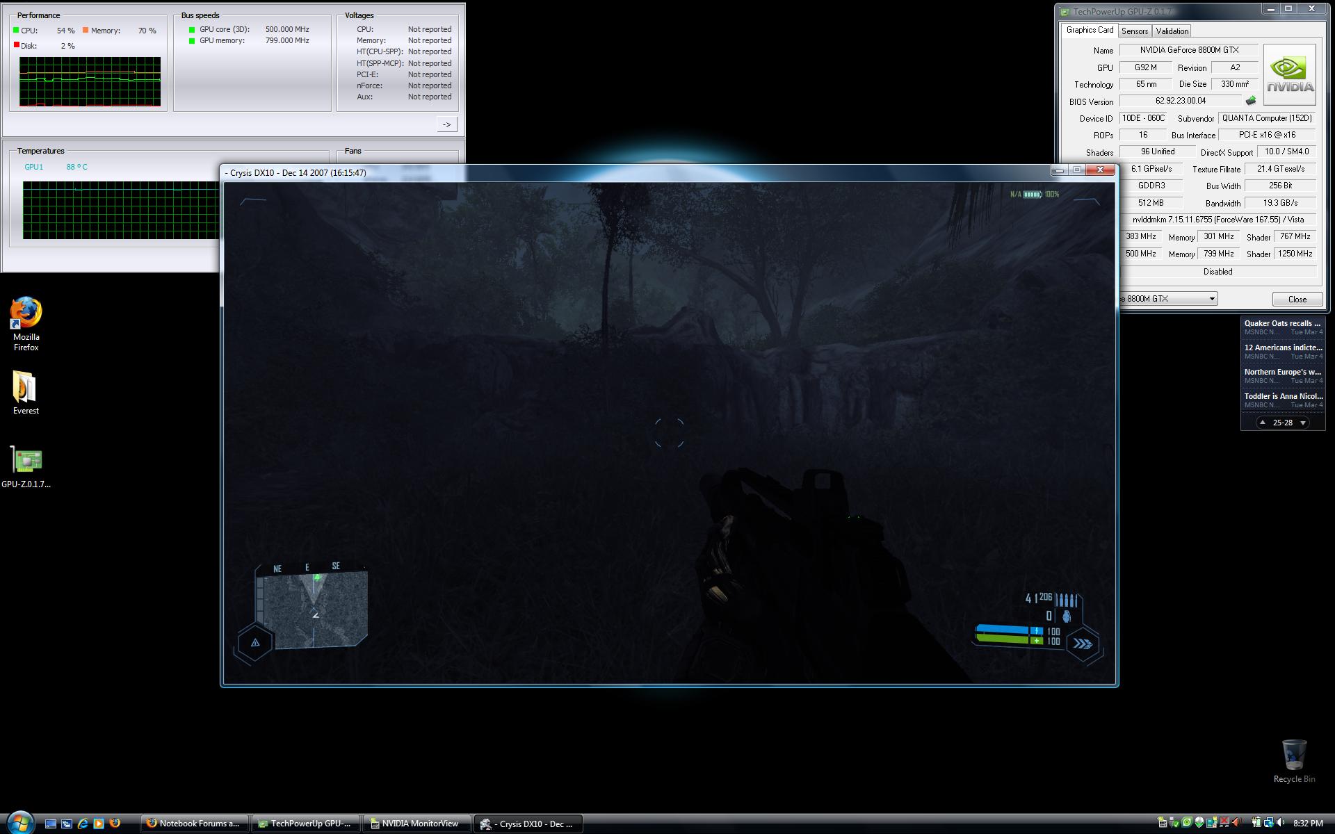1335x834 pixels.
Task: Click the feed gadget next page arrow
Action: (1302, 423)
